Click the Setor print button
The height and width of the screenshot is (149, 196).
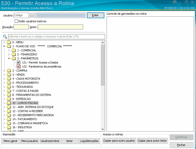[x=70, y=141]
